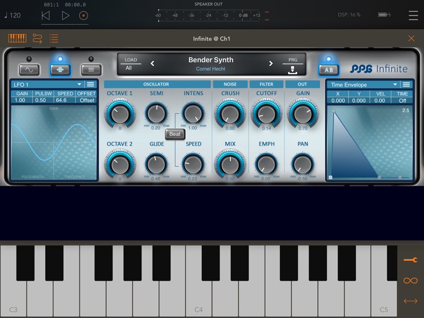Select the LFO PULSW value 0.50
Image resolution: width=424 pixels, height=318 pixels.
point(43,100)
